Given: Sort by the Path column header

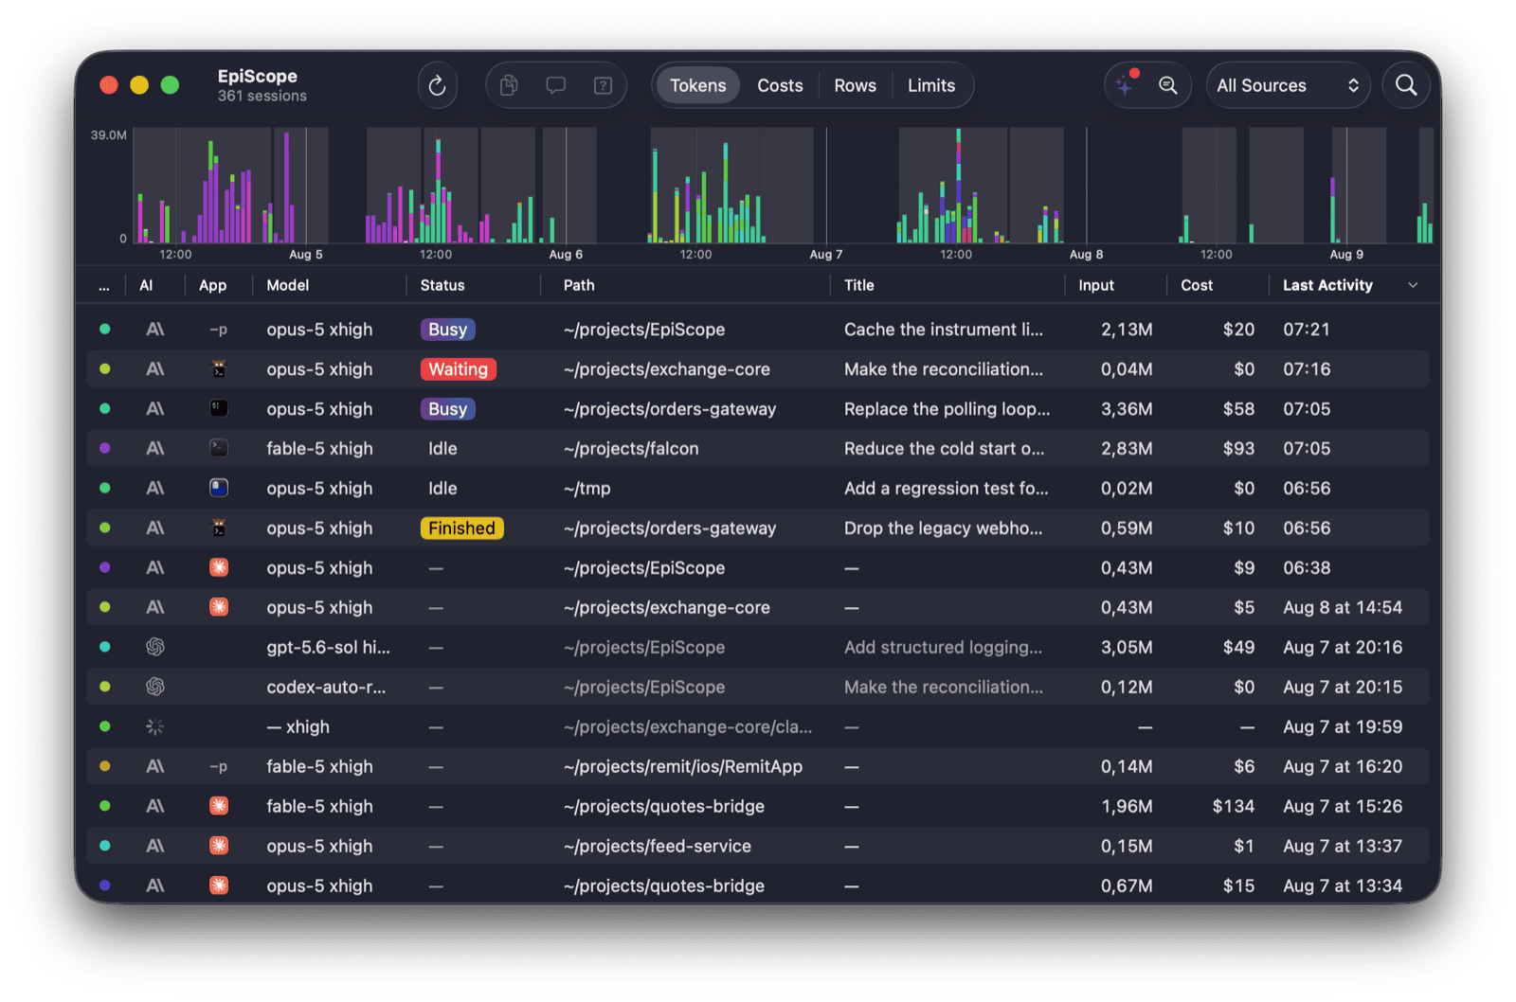Looking at the screenshot, I should pyautogui.click(x=579, y=286).
